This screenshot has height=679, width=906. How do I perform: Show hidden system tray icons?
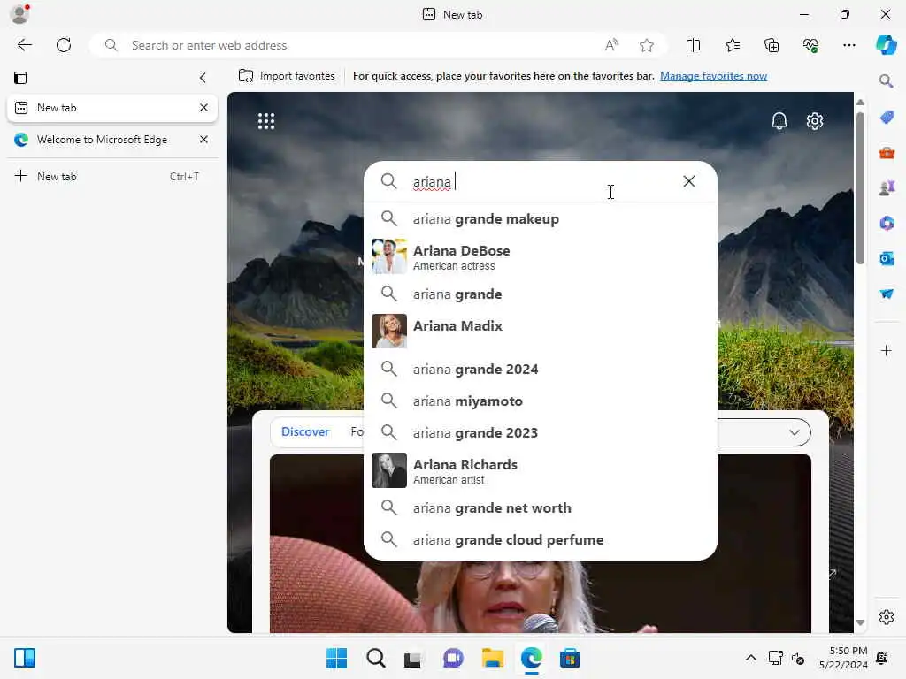click(750, 658)
